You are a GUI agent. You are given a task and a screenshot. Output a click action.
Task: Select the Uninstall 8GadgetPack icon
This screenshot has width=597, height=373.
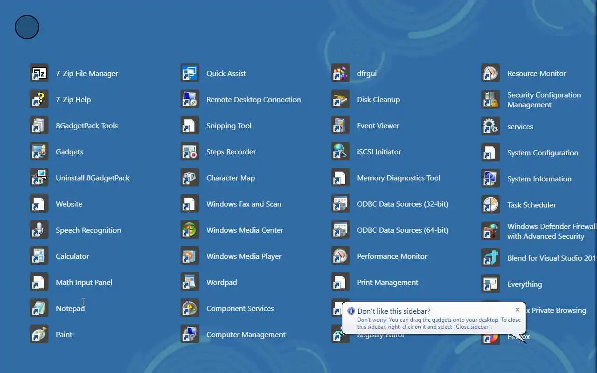coord(39,178)
